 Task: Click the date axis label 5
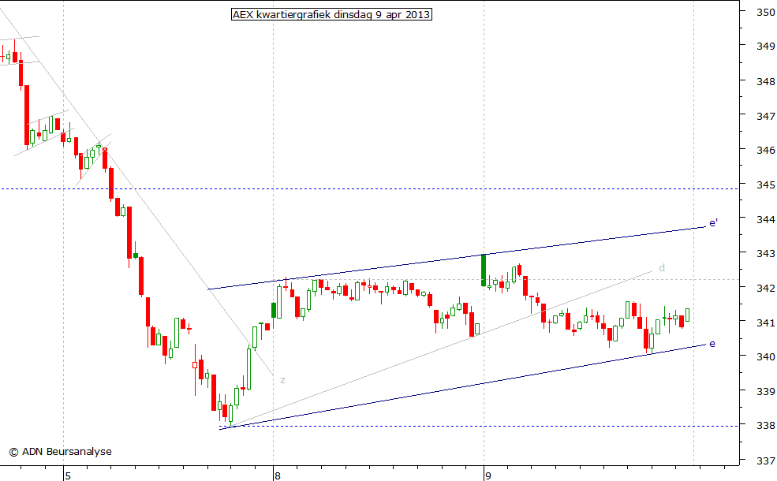tap(67, 476)
